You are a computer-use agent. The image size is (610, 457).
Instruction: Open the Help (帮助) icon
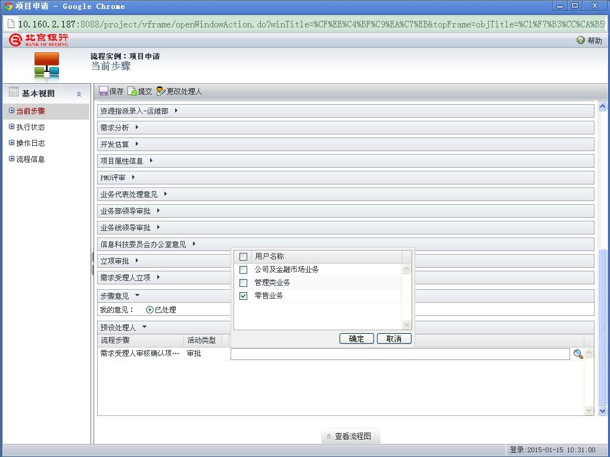coord(580,40)
